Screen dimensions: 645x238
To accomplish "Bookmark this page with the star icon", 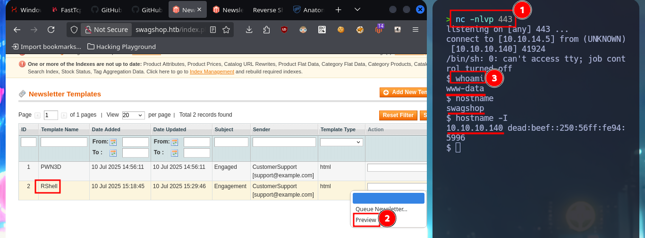I will (x=226, y=30).
